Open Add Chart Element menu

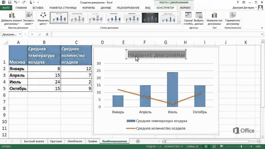tap(12, 19)
